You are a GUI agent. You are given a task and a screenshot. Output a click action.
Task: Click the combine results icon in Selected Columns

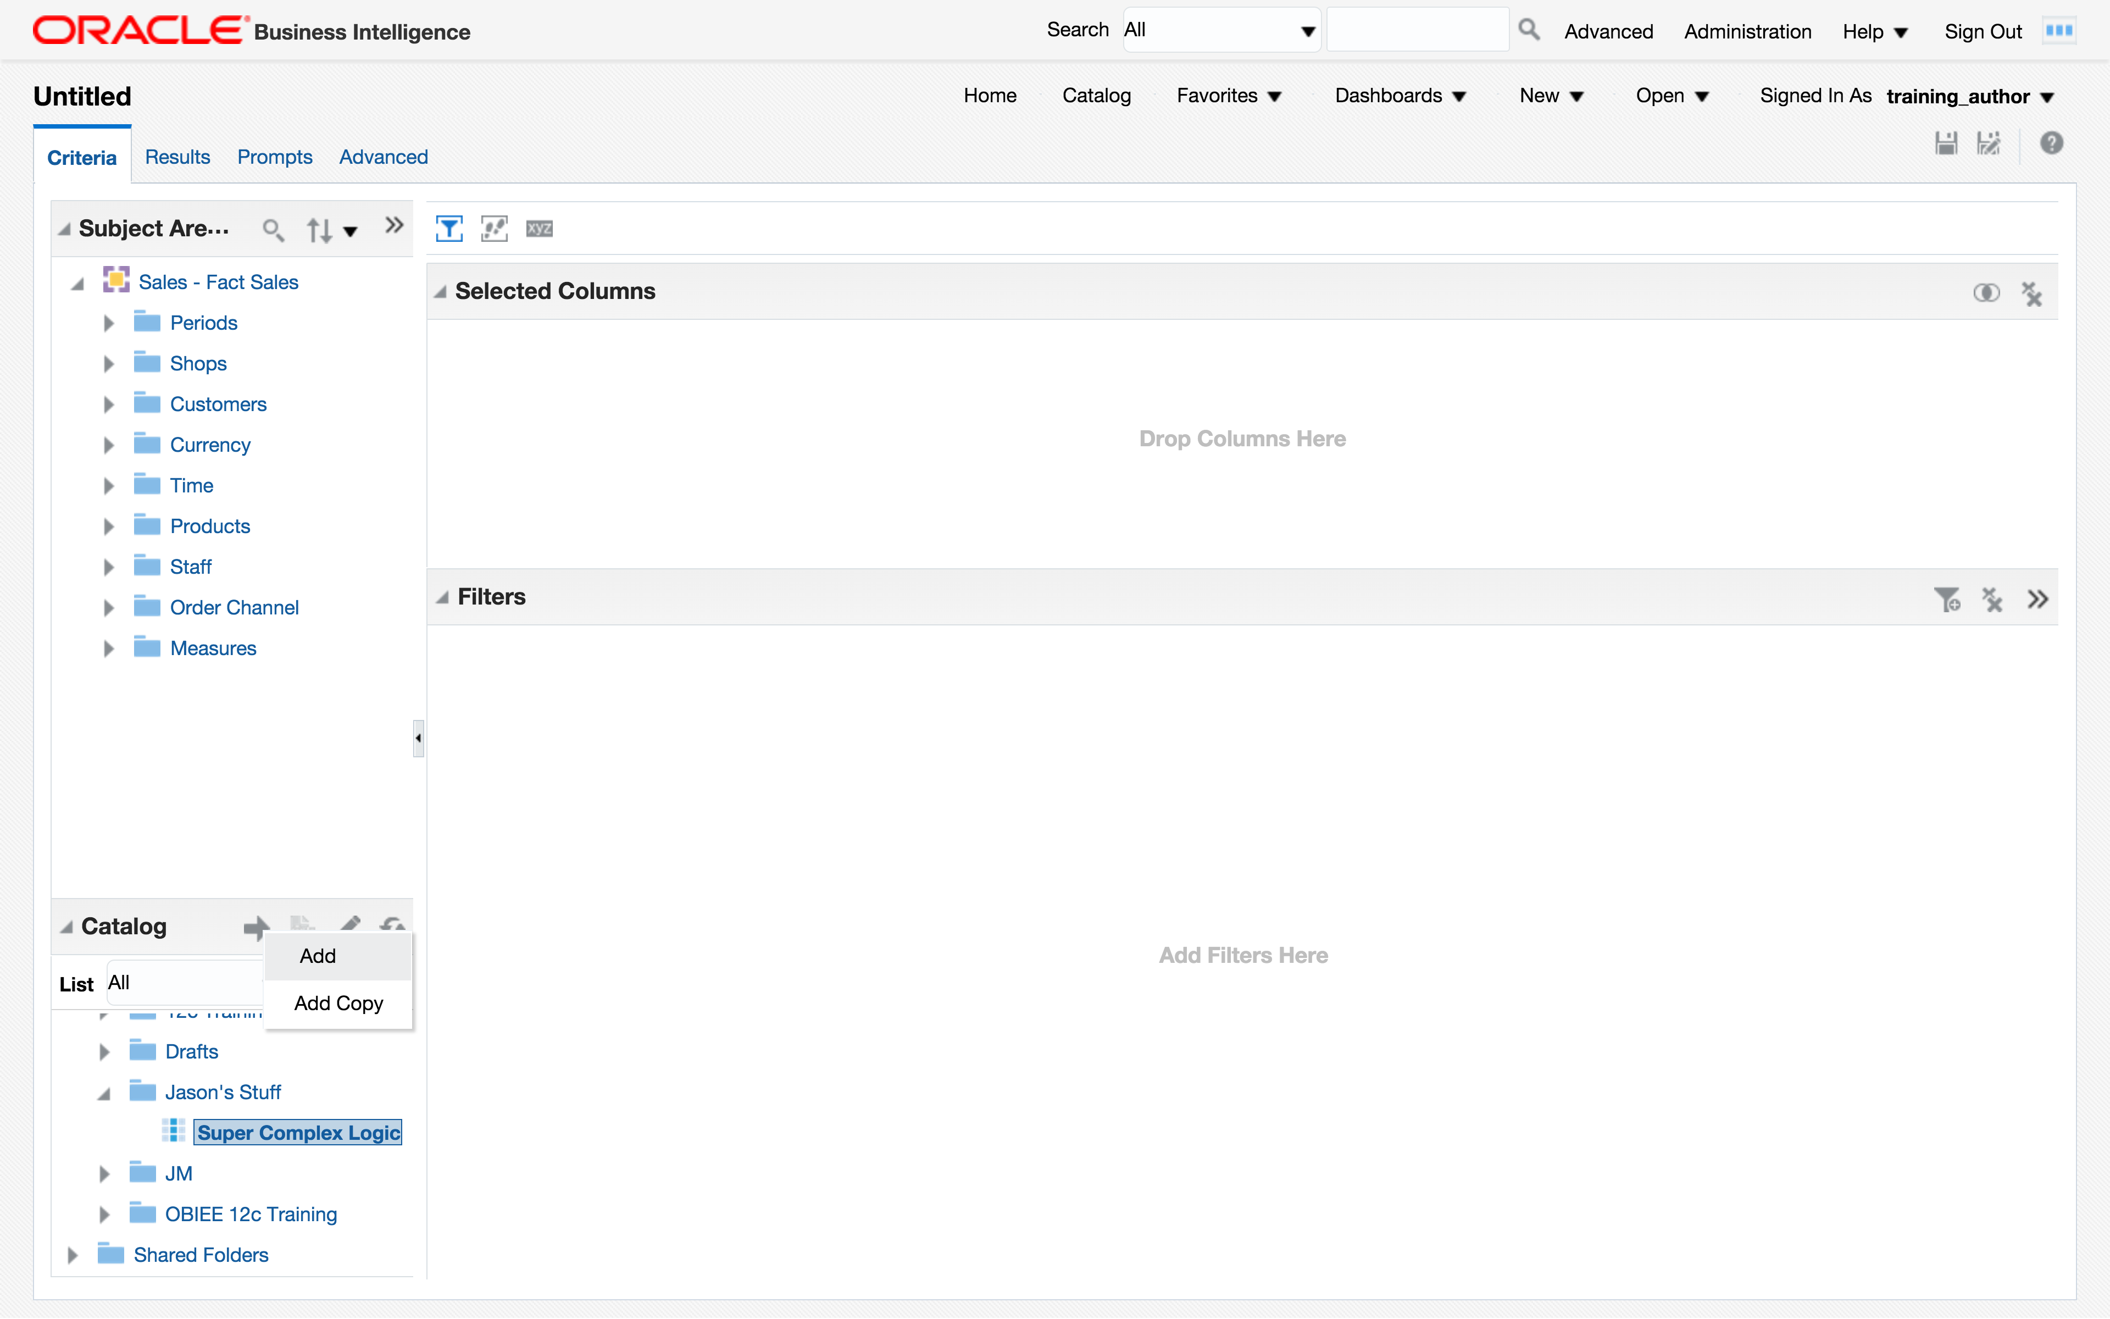[x=1986, y=293]
